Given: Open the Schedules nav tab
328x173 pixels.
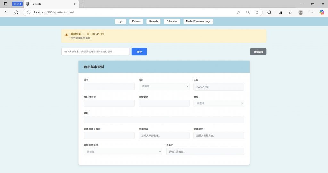Looking at the screenshot, I should 172,21.
